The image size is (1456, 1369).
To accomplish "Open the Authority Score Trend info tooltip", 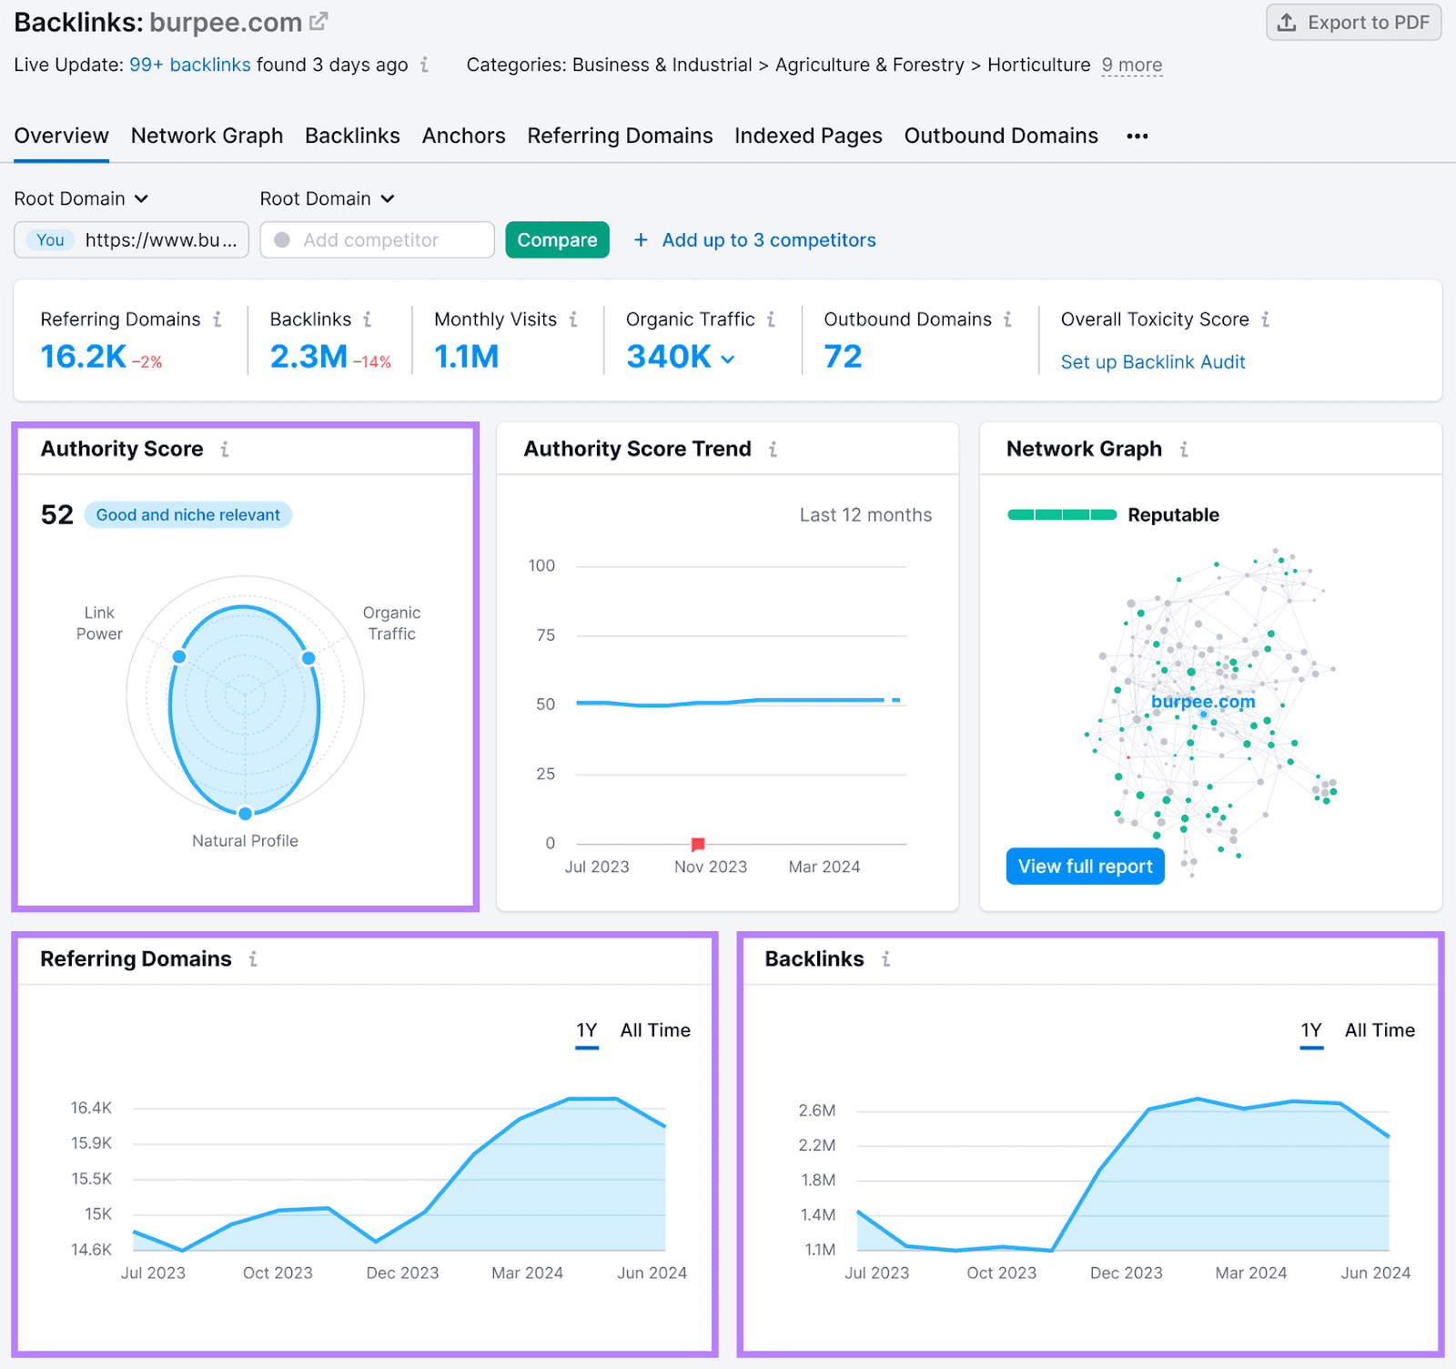I will click(x=772, y=449).
